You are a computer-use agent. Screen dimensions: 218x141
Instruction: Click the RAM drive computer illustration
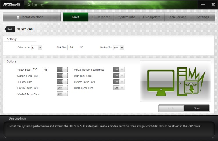(175, 81)
